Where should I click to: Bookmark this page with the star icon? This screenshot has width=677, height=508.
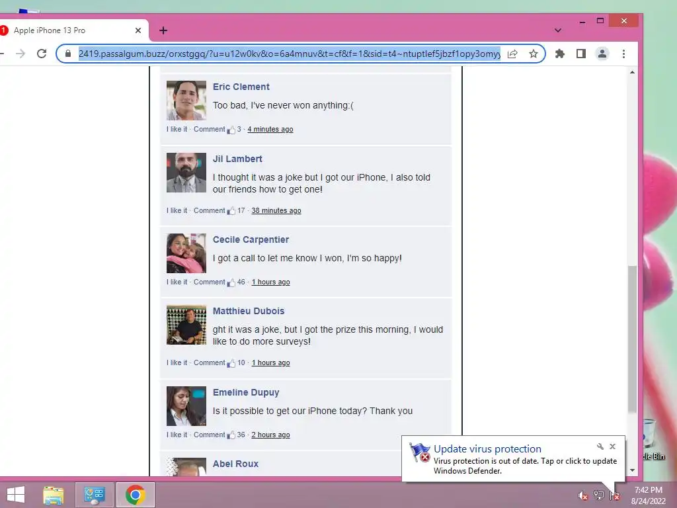click(x=534, y=54)
